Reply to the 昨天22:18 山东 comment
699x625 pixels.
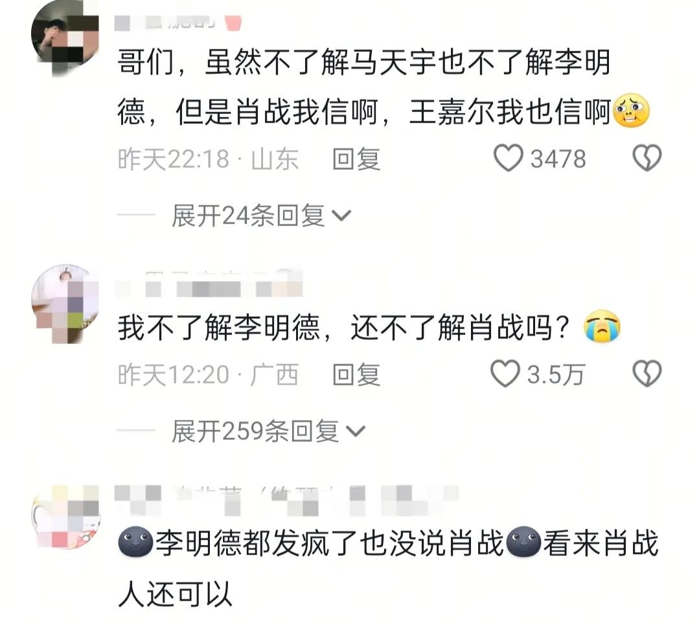pos(356,159)
